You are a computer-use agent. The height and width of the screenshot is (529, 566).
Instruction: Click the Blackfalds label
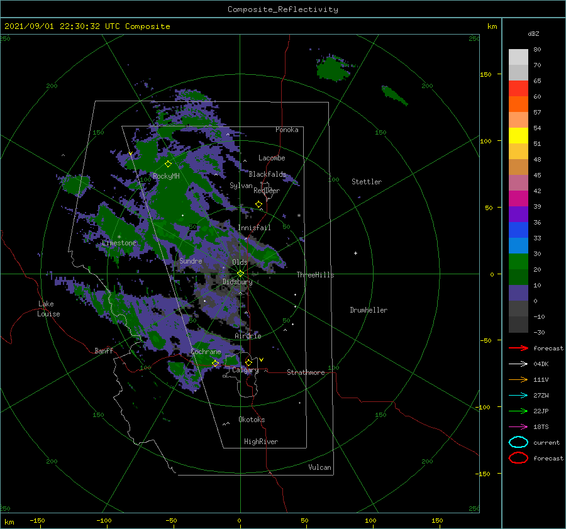coord(267,174)
